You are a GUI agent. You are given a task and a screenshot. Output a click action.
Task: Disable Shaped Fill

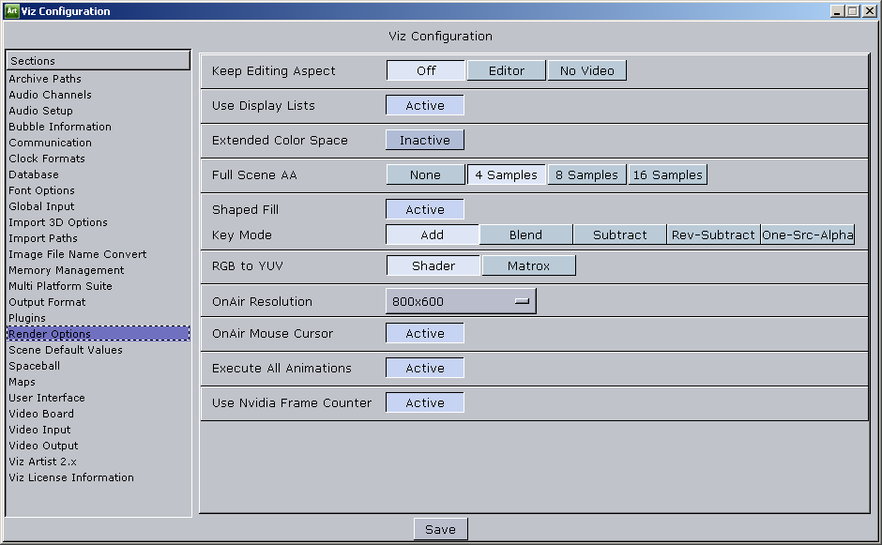coord(424,208)
